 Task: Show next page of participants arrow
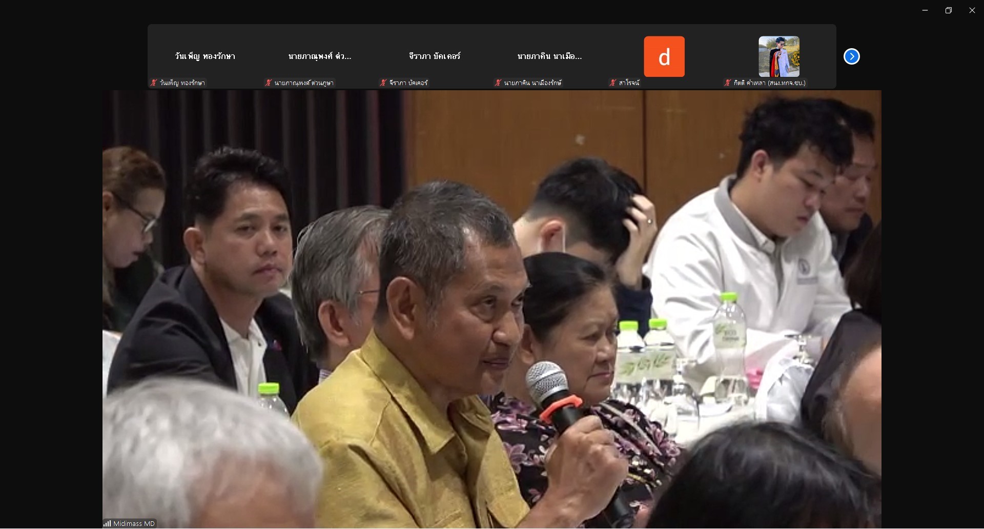pos(851,56)
